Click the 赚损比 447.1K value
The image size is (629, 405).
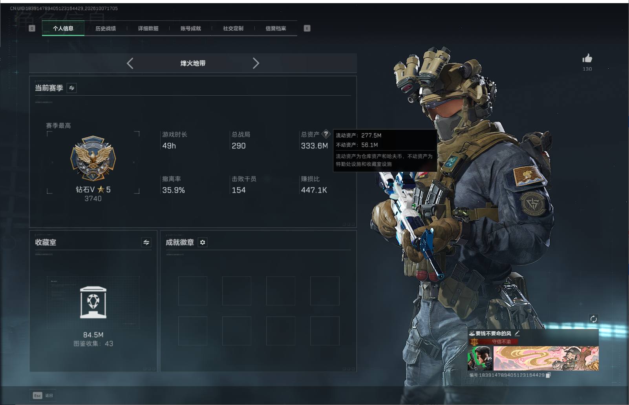(314, 190)
